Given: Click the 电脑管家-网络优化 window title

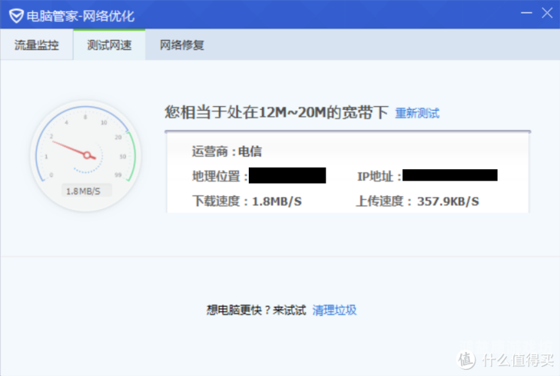Looking at the screenshot, I should (x=80, y=16).
